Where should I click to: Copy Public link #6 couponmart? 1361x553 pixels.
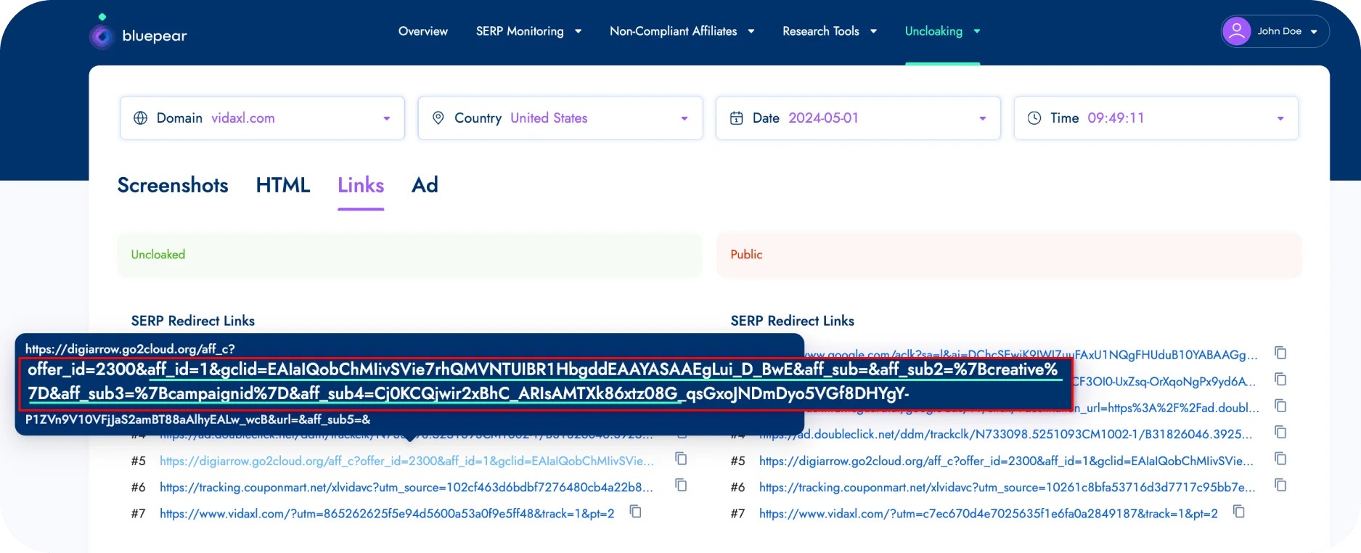click(1280, 485)
